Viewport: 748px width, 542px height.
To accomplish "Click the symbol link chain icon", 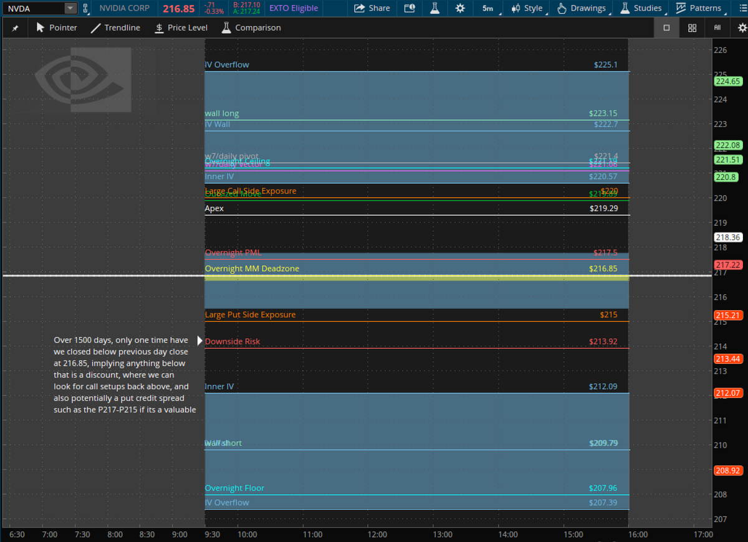I will click(x=85, y=8).
